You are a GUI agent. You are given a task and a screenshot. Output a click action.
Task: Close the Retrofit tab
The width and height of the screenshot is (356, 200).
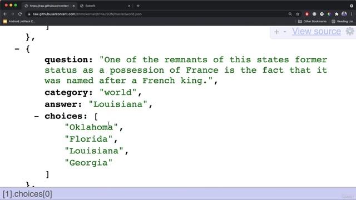pos(129,6)
